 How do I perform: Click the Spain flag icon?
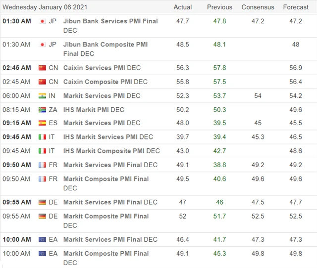[42, 123]
